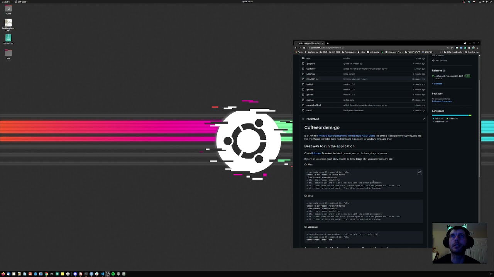Viewport: 494px width, 277px height.
Task: Click the Releases link in README text
Action: 316,153
